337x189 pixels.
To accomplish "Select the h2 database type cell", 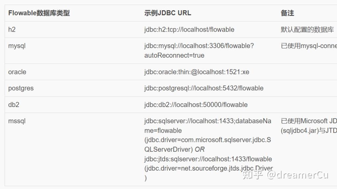I will coord(12,30).
